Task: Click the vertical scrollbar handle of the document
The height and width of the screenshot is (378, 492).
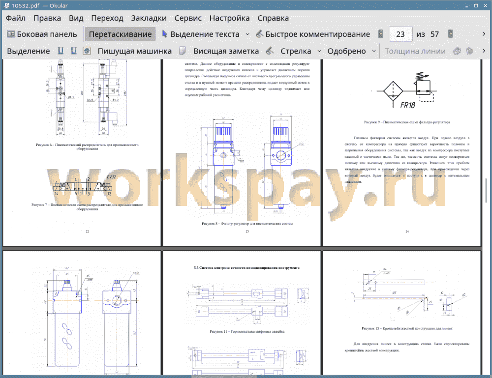Action: point(487,191)
